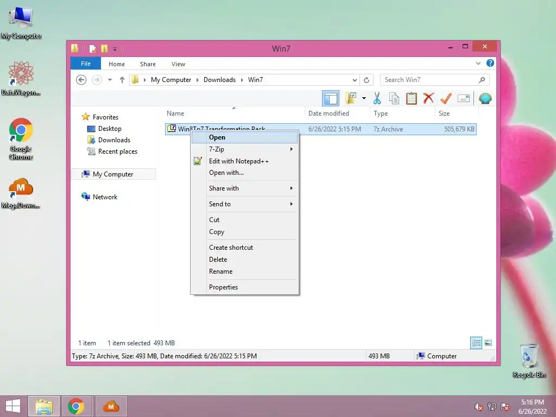Switch to Large icons view icon
The image size is (556, 417).
click(x=488, y=343)
